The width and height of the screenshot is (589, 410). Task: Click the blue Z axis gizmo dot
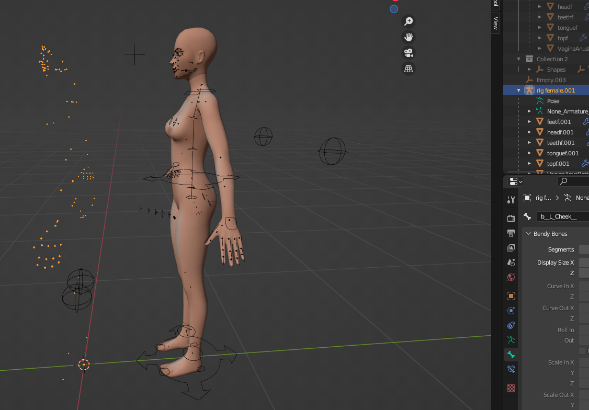point(394,9)
